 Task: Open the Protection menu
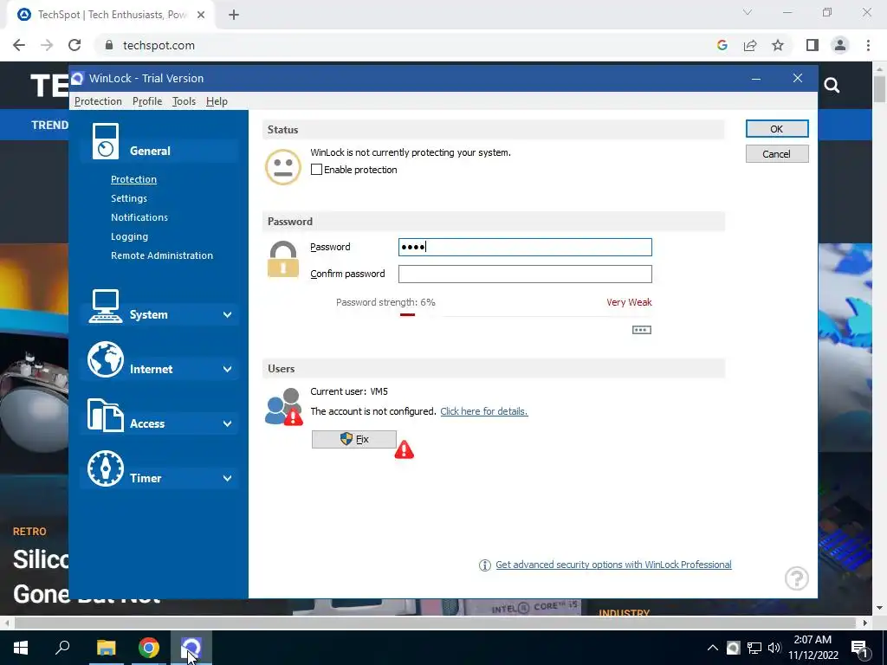98,101
